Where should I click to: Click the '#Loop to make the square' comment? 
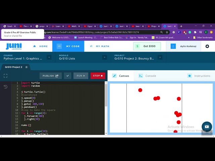pyautogui.click(x=38, y=110)
